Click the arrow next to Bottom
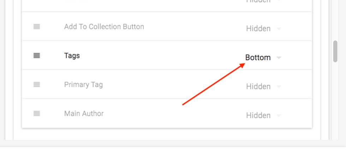The image size is (346, 153). 279,58
